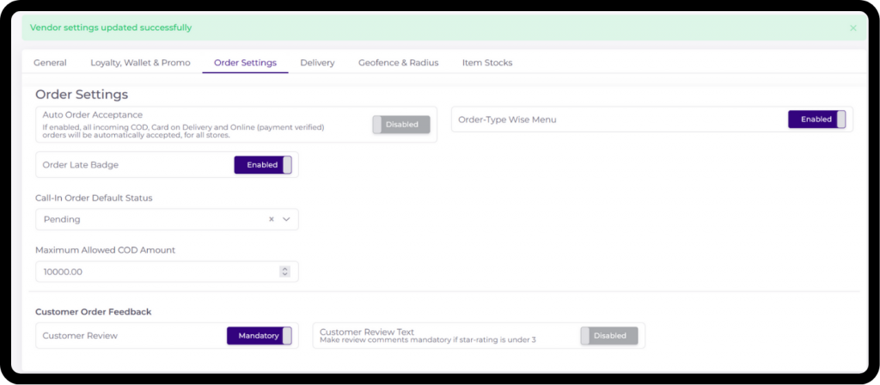Image resolution: width=880 pixels, height=385 pixels.
Task: Click the Maximum Allowed COD Amount field
Action: tap(155, 272)
